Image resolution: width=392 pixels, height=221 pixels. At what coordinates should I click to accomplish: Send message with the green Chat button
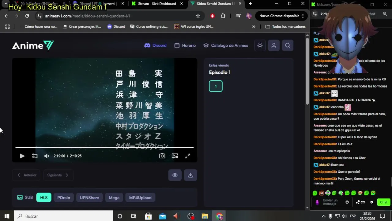(384, 202)
